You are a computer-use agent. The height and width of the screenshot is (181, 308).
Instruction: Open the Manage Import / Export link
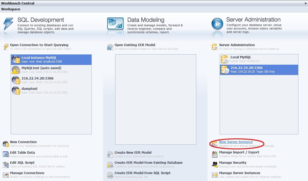pyautogui.click(x=239, y=152)
